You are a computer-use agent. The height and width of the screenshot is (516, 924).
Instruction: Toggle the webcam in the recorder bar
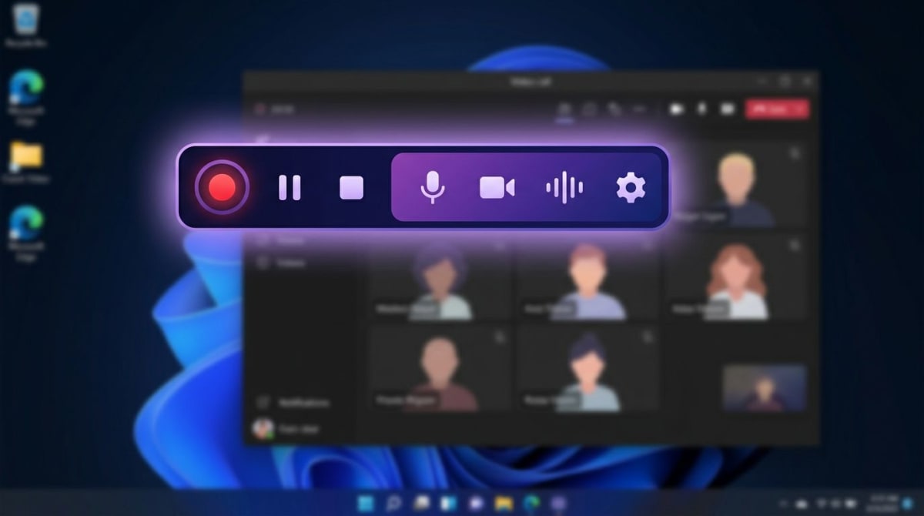497,187
